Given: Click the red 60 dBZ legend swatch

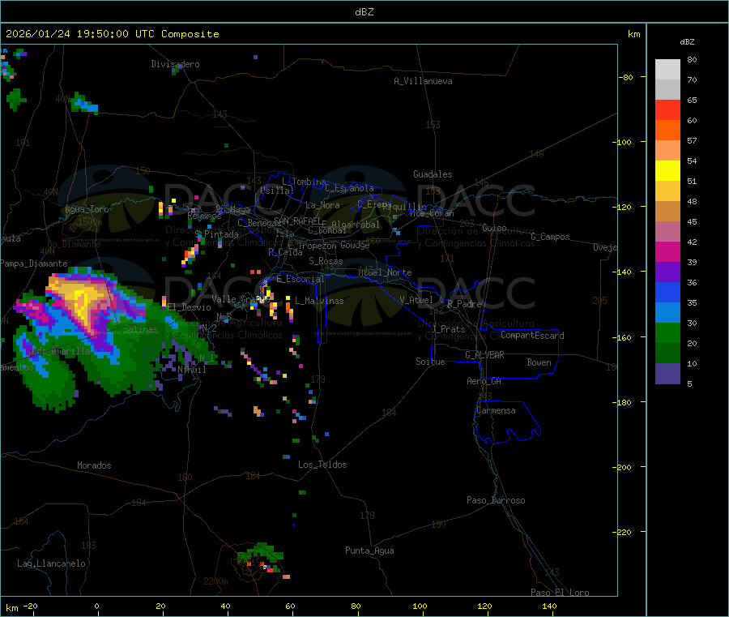Looking at the screenshot, I should coord(667,109).
